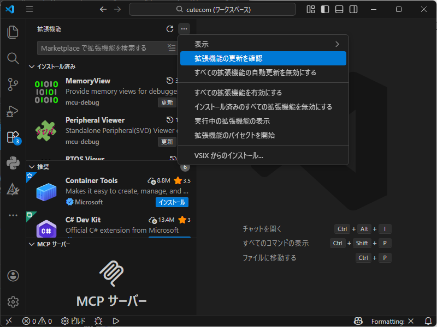The image size is (437, 327).
Task: Toggle the primary side bar
Action: 325,9
